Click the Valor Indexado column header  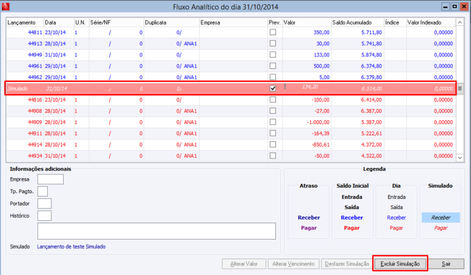(431, 22)
